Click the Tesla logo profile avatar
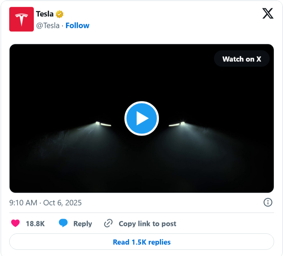The height and width of the screenshot is (256, 283). pos(22,19)
